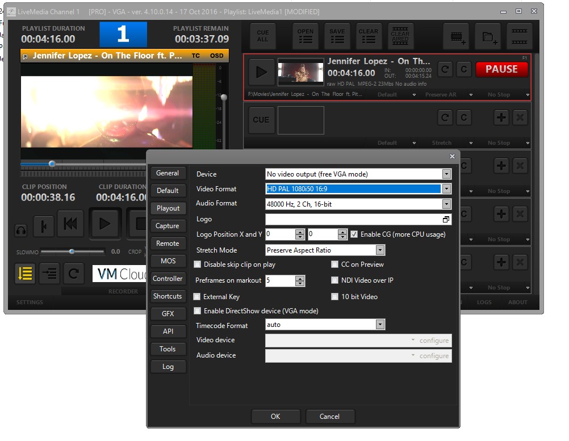Open the Timecode Format dropdown
569x441 pixels.
point(380,325)
